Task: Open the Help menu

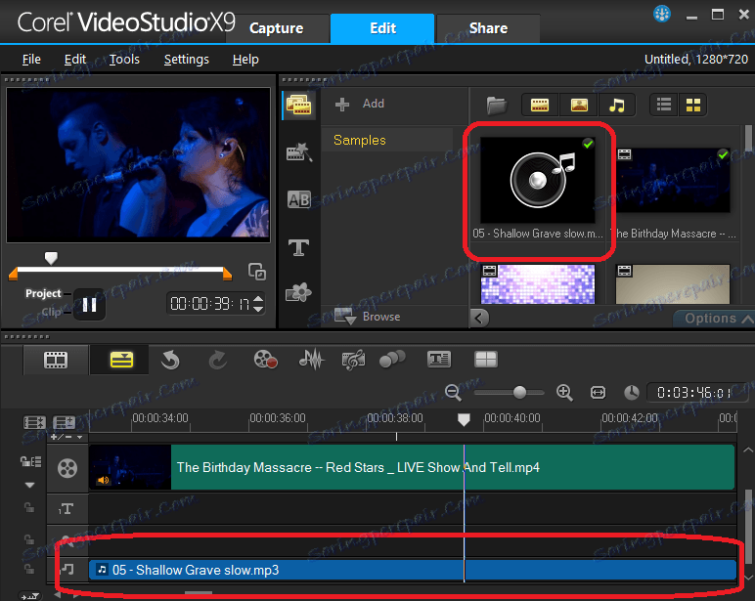Action: pos(245,60)
